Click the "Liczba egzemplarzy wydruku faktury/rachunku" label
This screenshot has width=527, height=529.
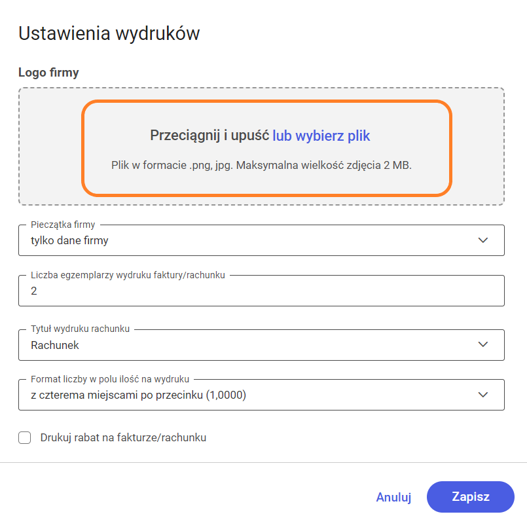[x=128, y=276]
